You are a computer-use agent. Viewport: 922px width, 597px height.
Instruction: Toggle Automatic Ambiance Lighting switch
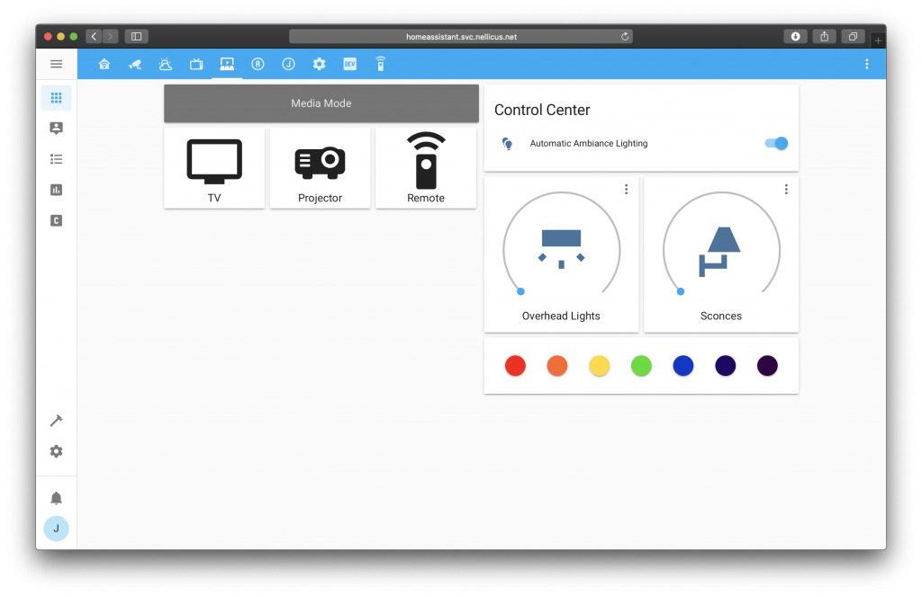tap(776, 143)
